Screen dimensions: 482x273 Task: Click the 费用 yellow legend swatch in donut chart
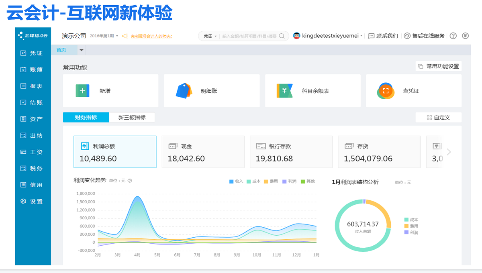[406, 226]
